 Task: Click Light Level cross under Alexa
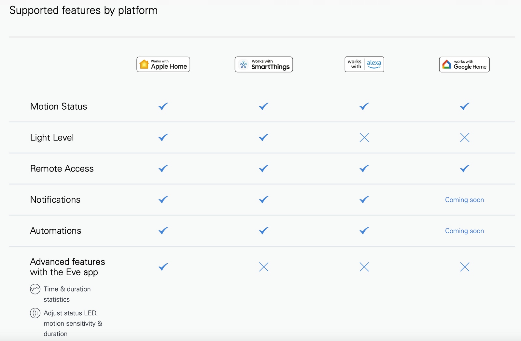pyautogui.click(x=364, y=138)
